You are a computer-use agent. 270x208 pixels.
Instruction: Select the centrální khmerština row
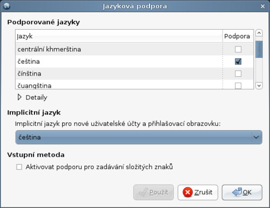(x=134, y=49)
